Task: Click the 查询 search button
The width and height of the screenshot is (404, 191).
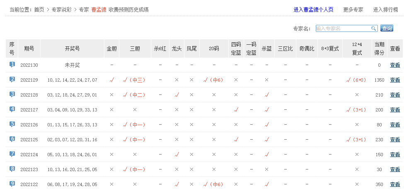Action: click(387, 28)
